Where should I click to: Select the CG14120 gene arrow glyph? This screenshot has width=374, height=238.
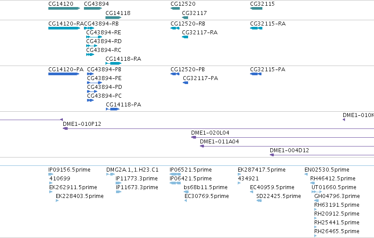[x=64, y=8]
